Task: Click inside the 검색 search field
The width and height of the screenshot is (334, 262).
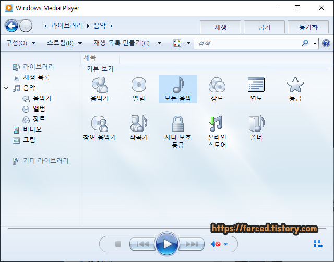Action: 247,43
